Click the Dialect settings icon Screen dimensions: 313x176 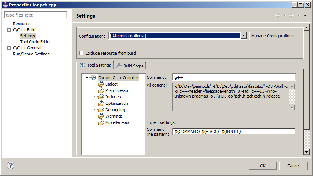[x=101, y=84]
